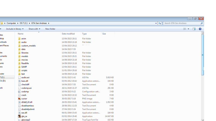
Task: Click the custom_models folder icon
Action: click(19, 46)
